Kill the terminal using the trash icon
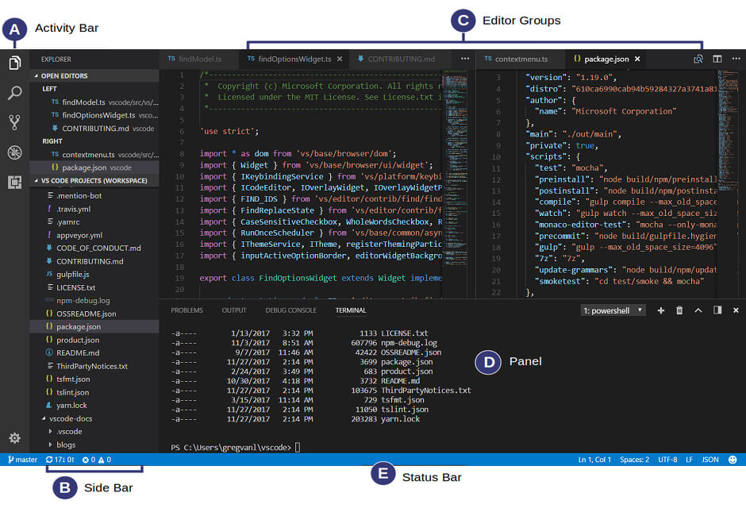Viewport: 746px width, 512px height. coord(679,310)
